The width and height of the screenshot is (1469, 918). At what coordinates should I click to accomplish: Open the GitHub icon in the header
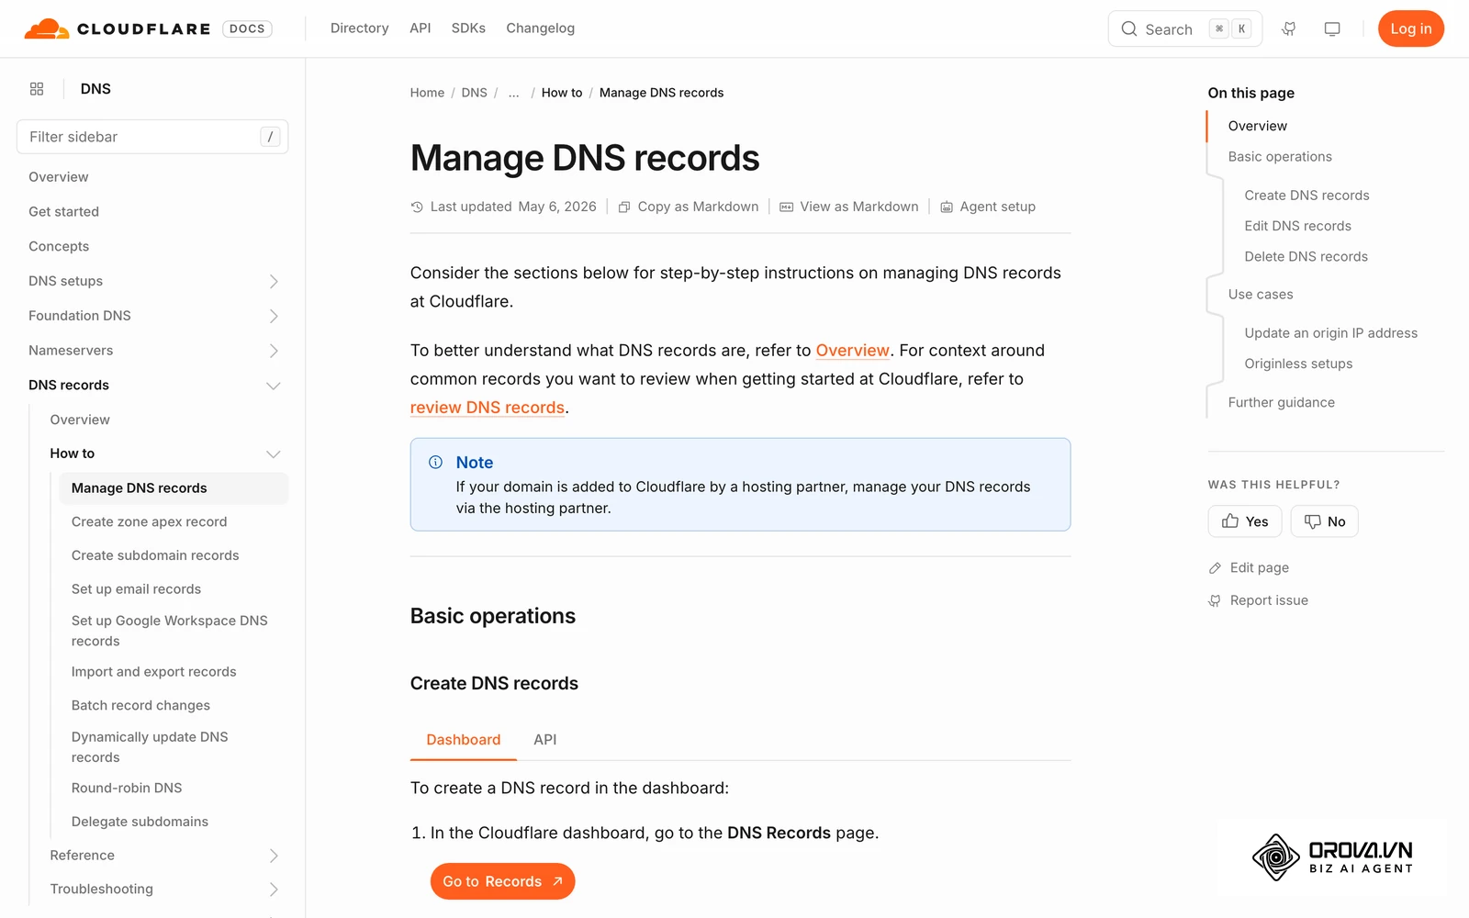pos(1289,28)
